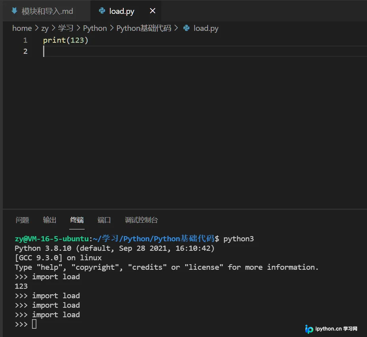Open the Python基础代码 breadcrumb segment
This screenshot has width=367, height=337.
(144, 28)
